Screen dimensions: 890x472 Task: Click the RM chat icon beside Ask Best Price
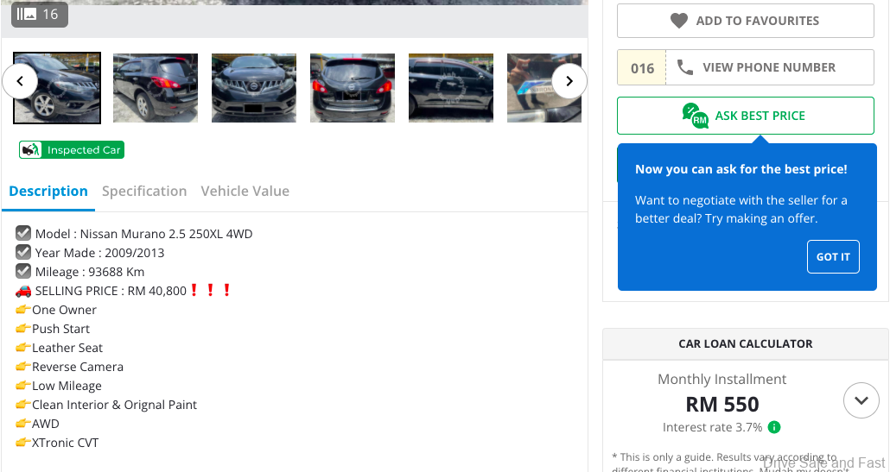coord(695,116)
